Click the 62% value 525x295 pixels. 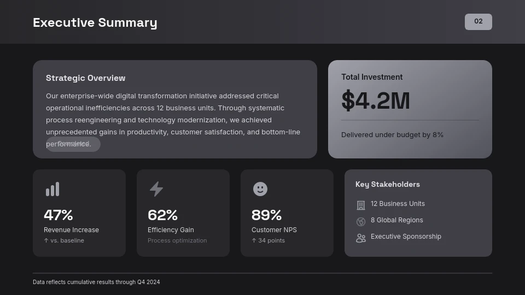coord(162,215)
